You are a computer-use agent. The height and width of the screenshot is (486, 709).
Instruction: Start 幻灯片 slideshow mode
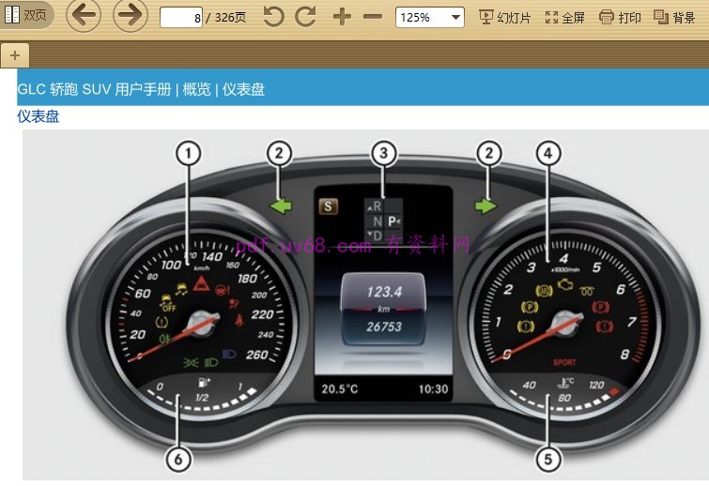[504, 17]
